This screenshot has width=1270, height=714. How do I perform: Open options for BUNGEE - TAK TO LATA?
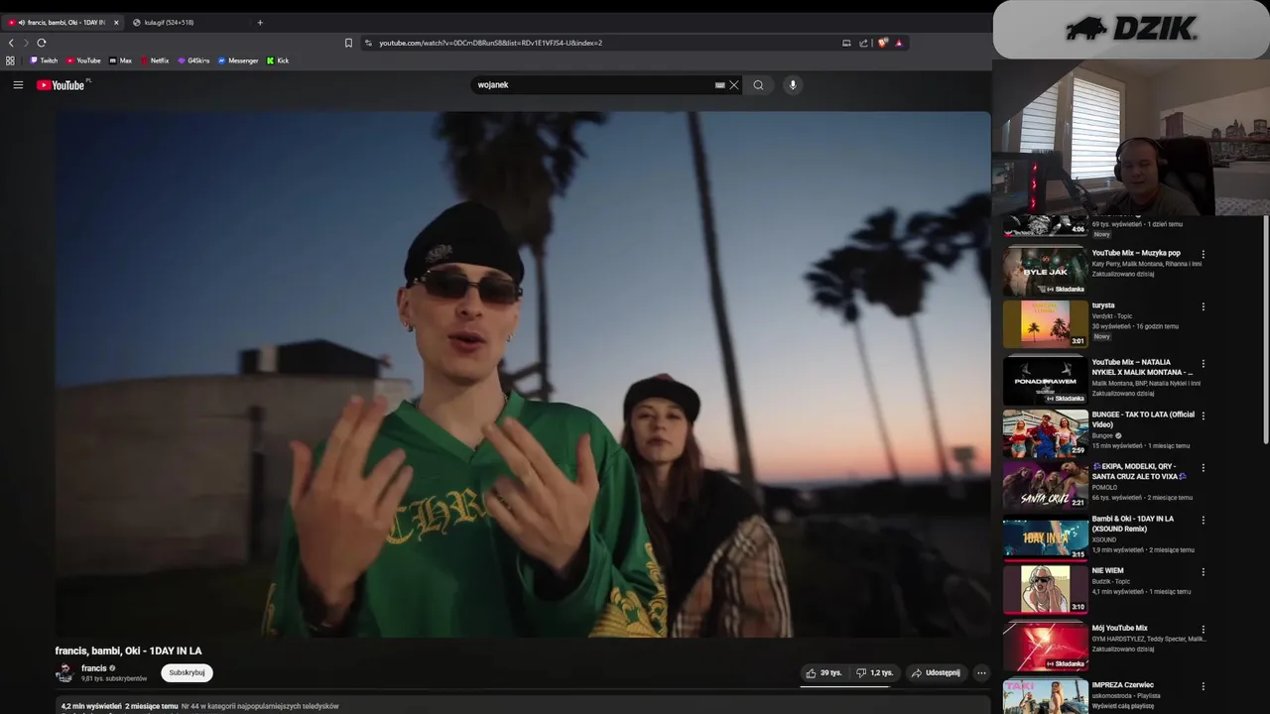click(1204, 416)
